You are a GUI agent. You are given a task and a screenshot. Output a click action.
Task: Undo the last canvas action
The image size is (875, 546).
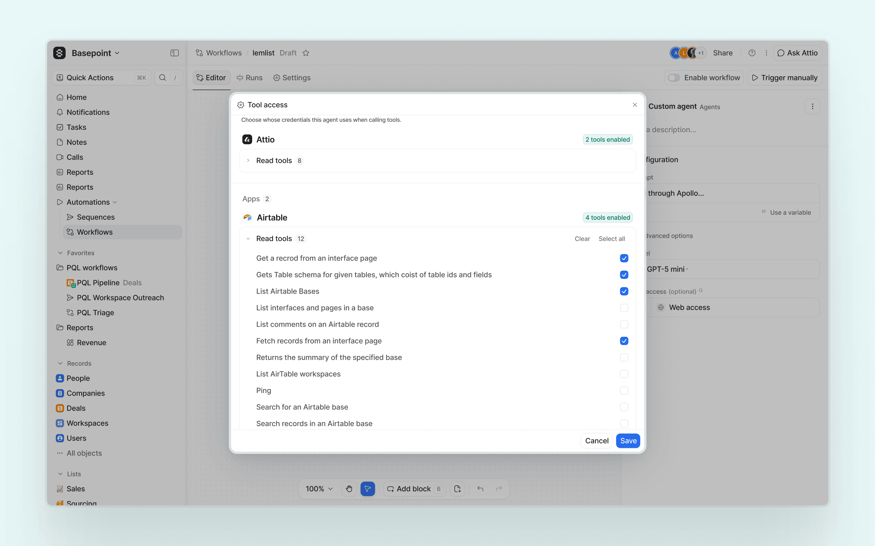point(480,489)
